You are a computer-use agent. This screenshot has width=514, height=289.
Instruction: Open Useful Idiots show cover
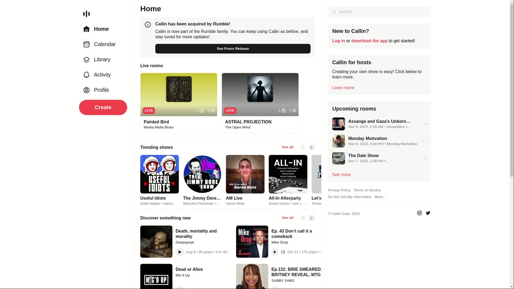(159, 174)
